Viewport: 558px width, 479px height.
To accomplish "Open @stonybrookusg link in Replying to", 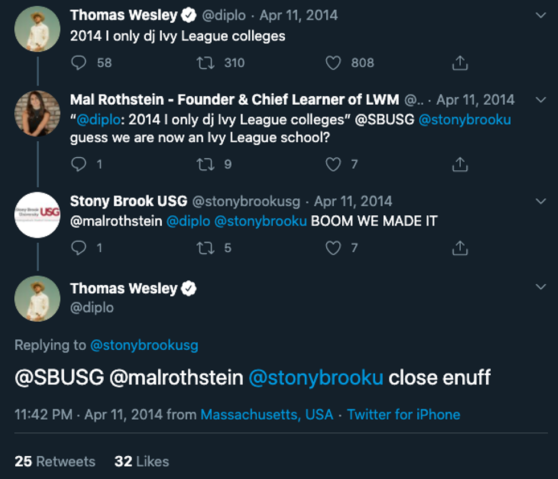I will [144, 345].
